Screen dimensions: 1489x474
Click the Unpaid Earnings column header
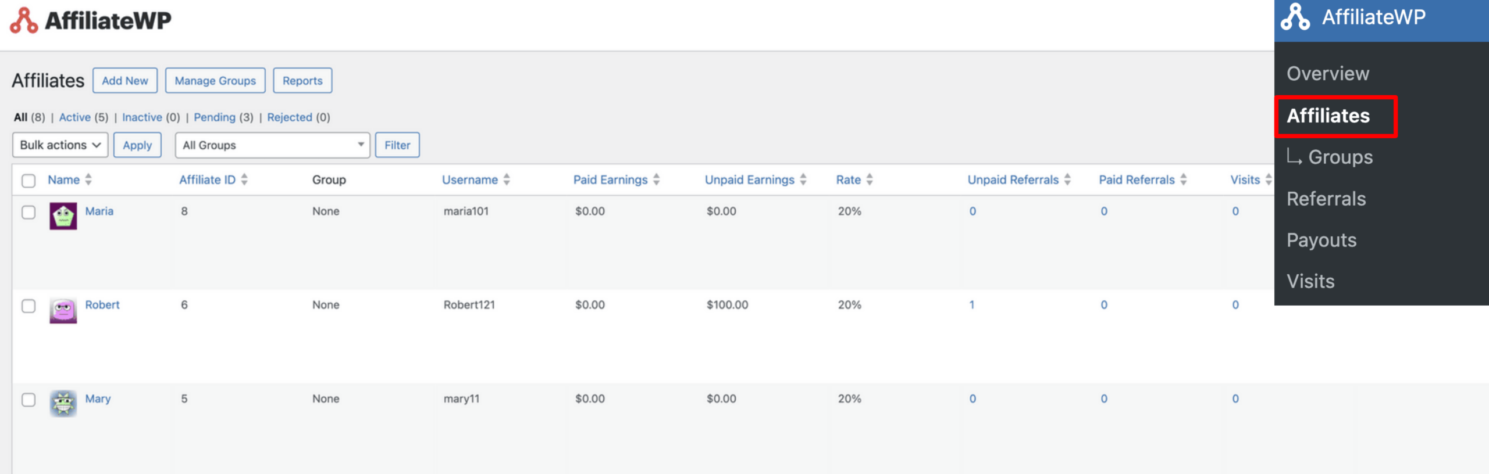point(750,179)
